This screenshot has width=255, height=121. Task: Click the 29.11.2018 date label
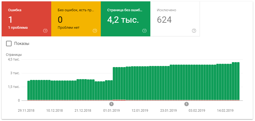(26, 111)
